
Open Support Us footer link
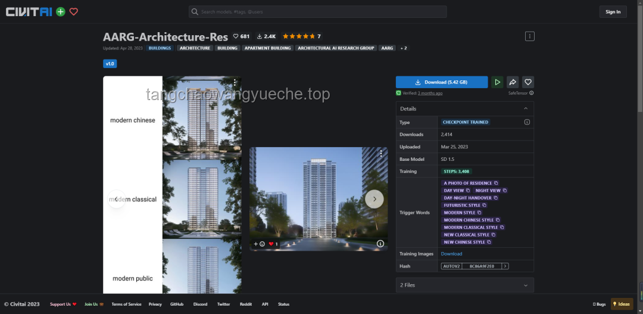63,304
